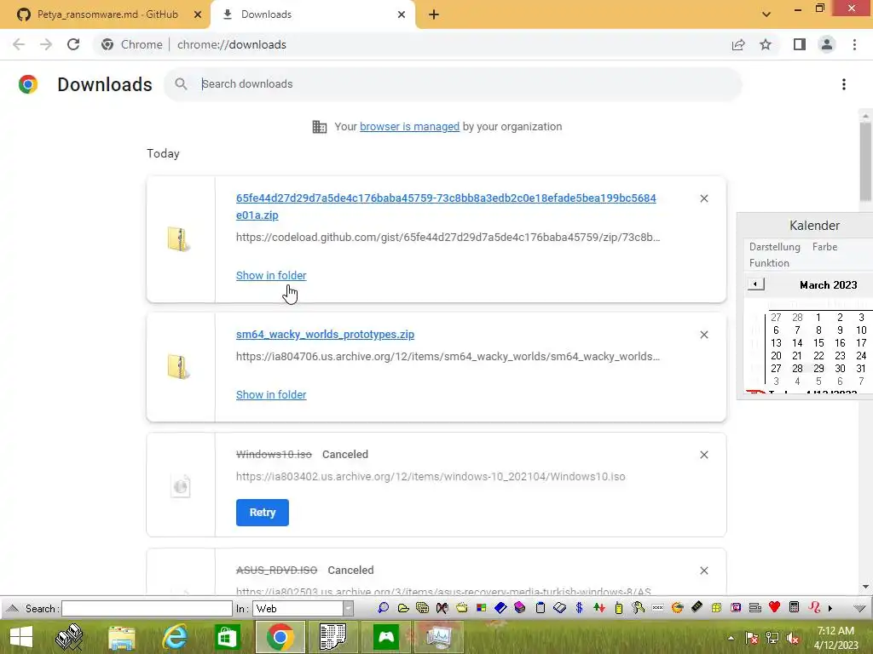
Task: Click the calculator icon in bottom toolbar
Action: [795, 607]
